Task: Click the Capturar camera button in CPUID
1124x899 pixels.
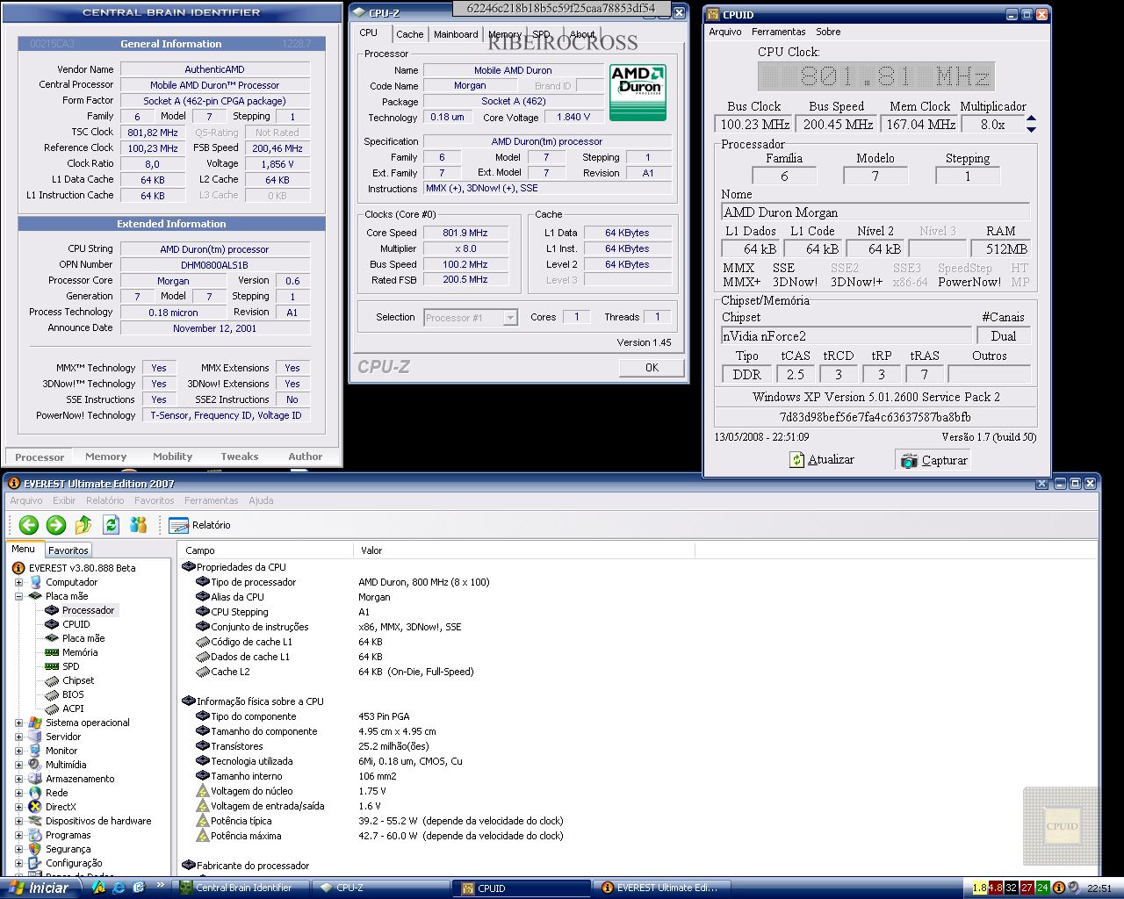Action: pyautogui.click(x=933, y=460)
